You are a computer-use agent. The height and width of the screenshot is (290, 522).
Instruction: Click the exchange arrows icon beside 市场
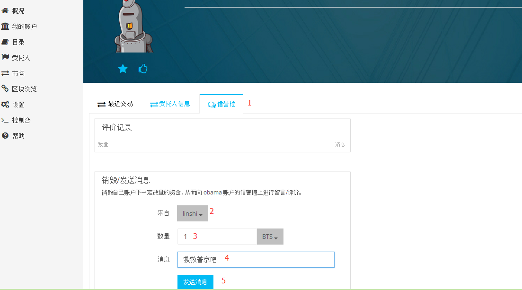coord(5,73)
